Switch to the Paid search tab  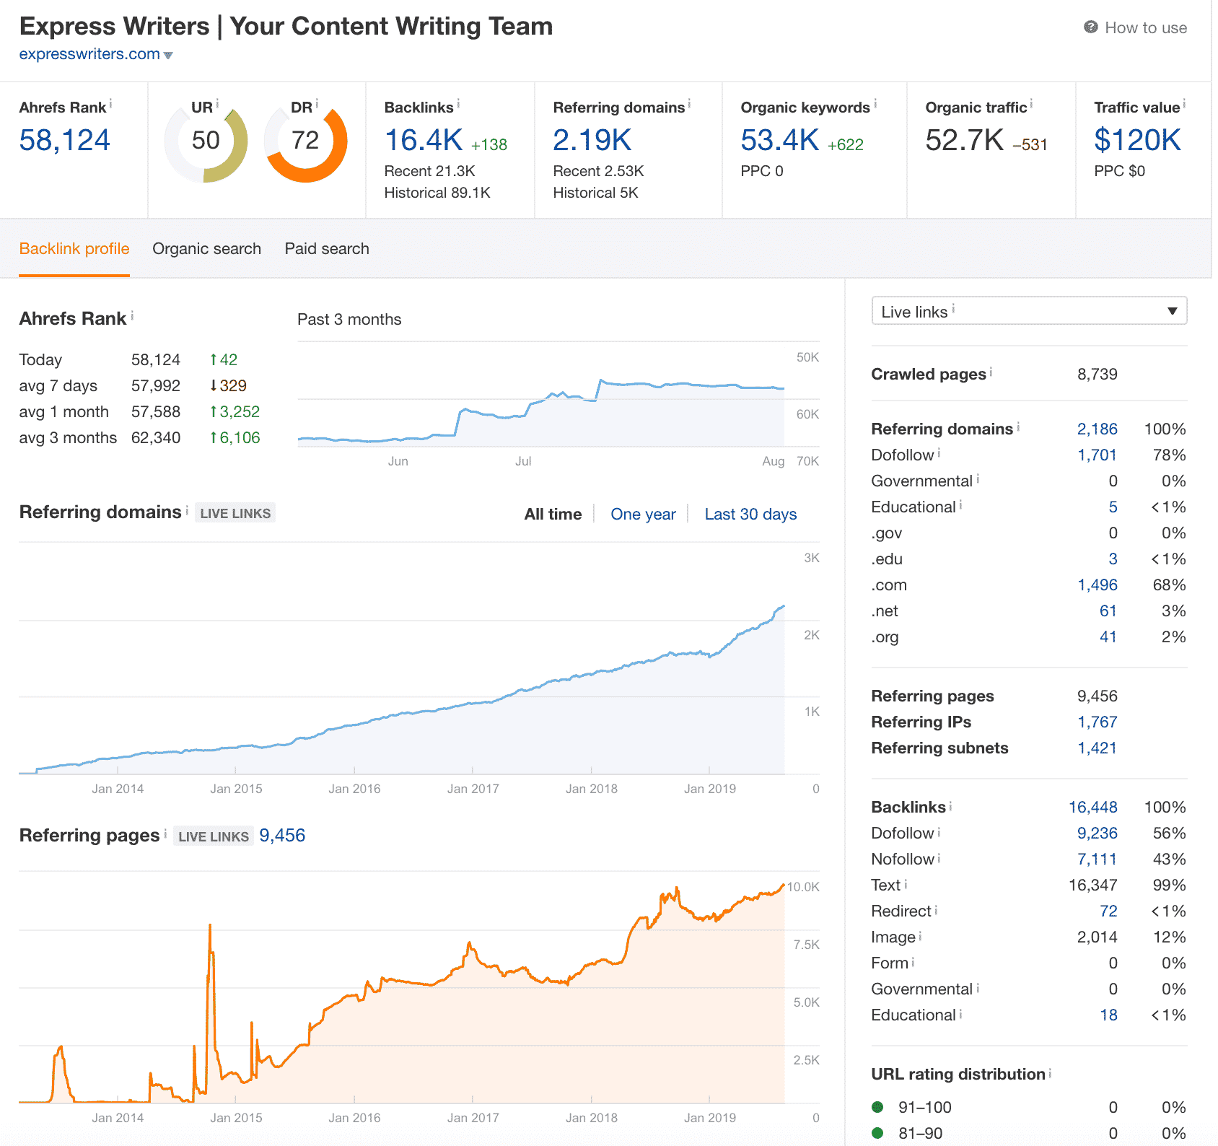[x=327, y=249]
